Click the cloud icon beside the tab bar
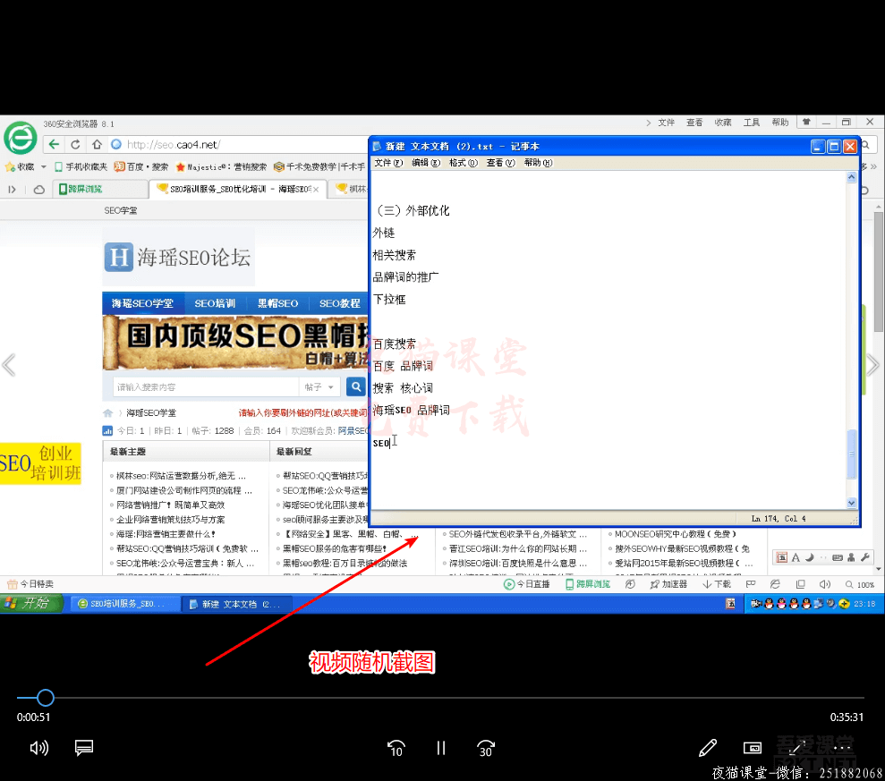This screenshot has width=885, height=781. click(x=39, y=190)
